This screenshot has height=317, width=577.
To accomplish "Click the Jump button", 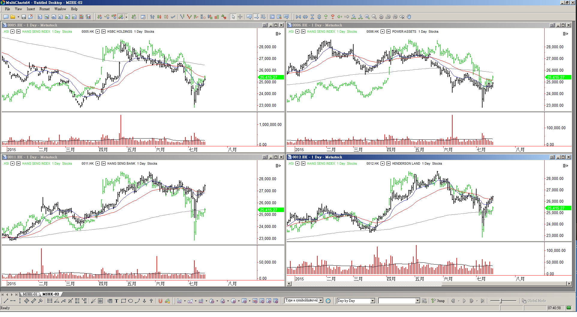I will coord(438,301).
